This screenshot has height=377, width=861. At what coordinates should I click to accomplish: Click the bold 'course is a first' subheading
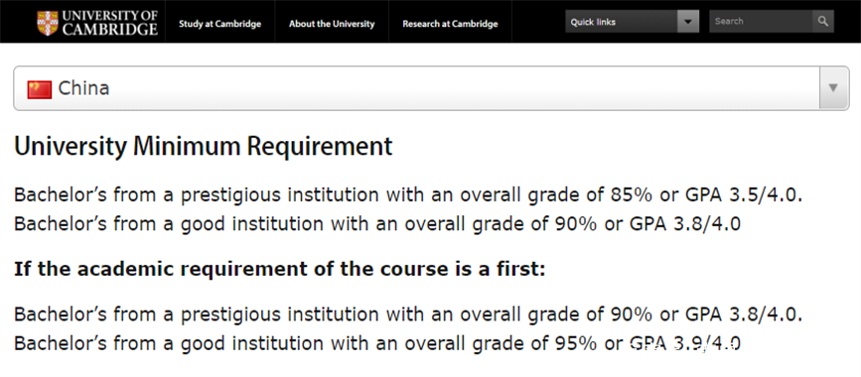(279, 270)
